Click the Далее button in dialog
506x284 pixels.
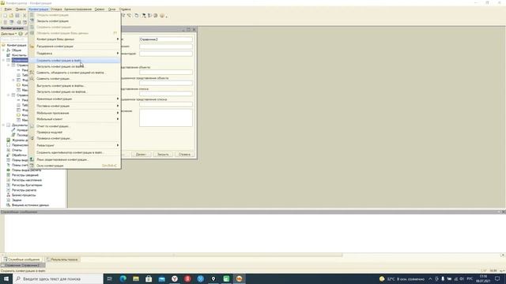[141, 155]
